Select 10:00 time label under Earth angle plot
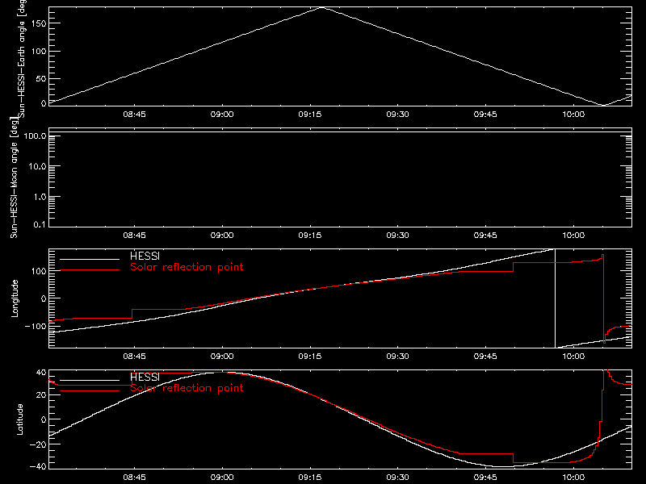Image resolution: width=646 pixels, height=484 pixels. [x=573, y=114]
